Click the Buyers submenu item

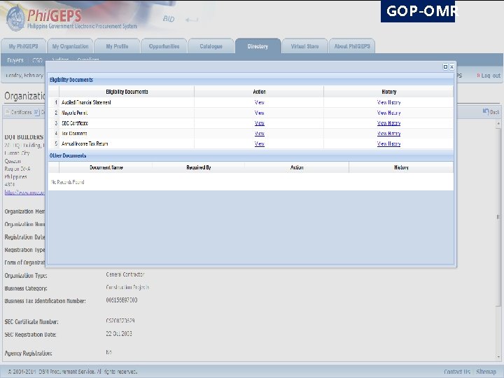click(15, 60)
